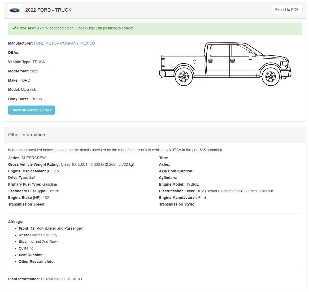The width and height of the screenshot is (309, 292).
Task: Click the 'Engine Model: HYBRID' entry
Action: [x=179, y=184]
